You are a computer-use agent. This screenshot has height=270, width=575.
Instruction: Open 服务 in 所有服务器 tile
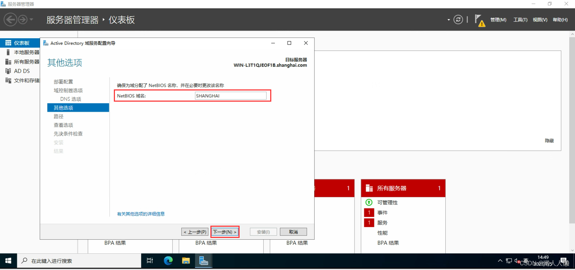pyautogui.click(x=383, y=223)
